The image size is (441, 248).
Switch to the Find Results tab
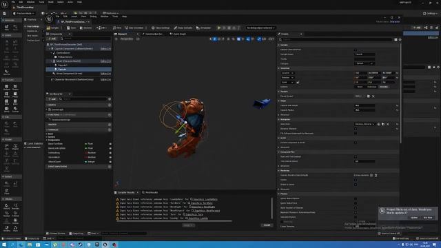pyautogui.click(x=150, y=192)
